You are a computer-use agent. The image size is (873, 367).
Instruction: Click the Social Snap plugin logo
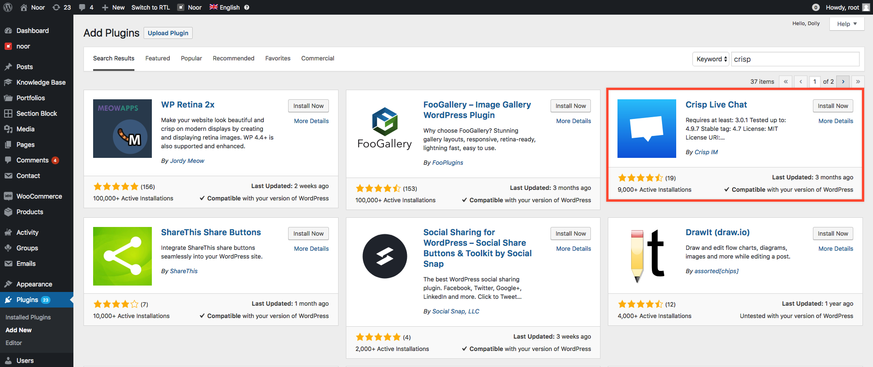(x=384, y=256)
